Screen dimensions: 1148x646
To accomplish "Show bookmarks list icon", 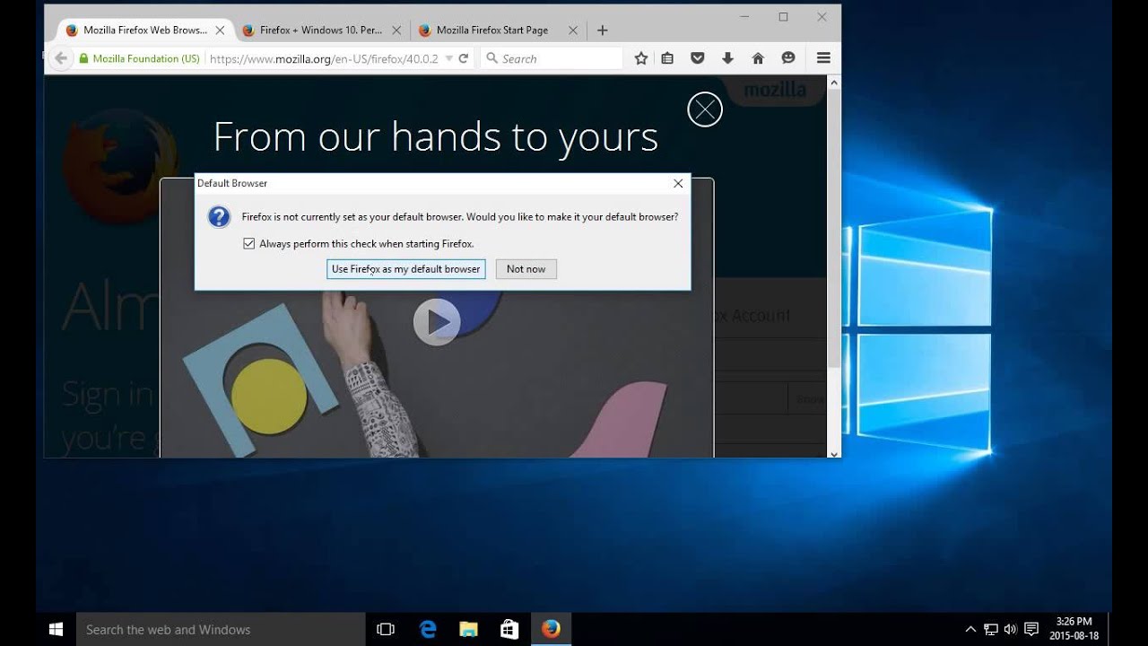I will pyautogui.click(x=667, y=58).
